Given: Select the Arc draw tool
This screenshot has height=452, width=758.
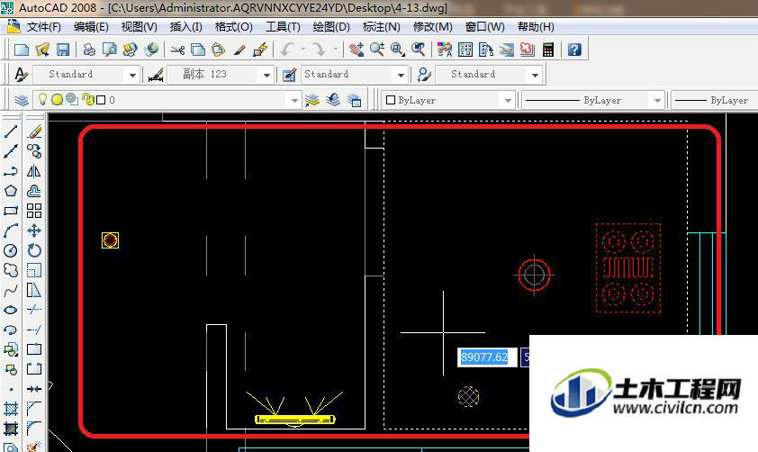Looking at the screenshot, I should (x=11, y=231).
